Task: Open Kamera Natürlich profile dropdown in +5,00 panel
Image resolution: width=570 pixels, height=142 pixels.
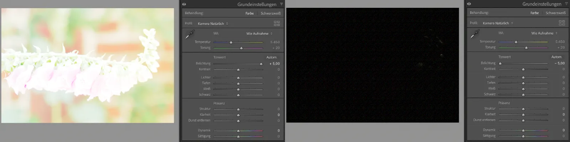Action: tap(213, 24)
